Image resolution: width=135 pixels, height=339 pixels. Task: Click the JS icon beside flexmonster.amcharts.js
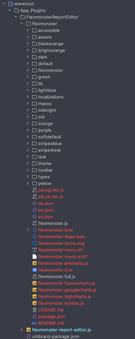tap(35, 263)
